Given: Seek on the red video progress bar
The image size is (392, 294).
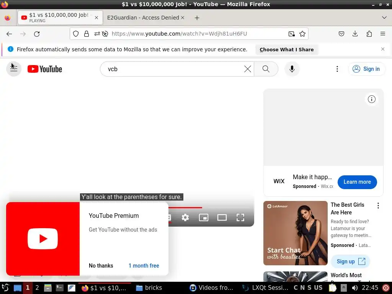Looking at the screenshot, I should click(x=185, y=207).
